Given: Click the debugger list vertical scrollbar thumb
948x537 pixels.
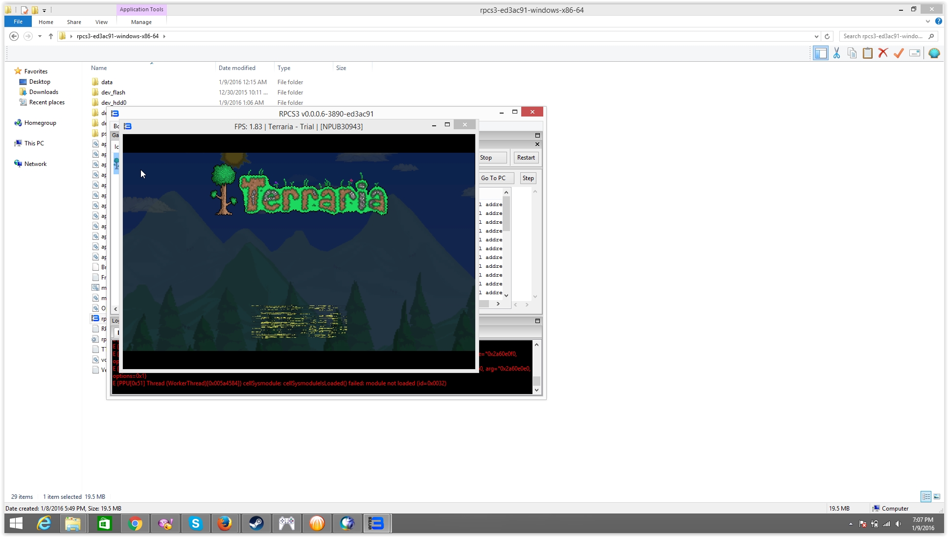Looking at the screenshot, I should click(507, 214).
